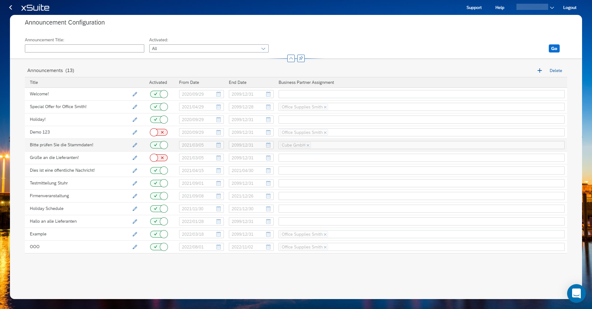Pin the filter header bar

point(301,58)
